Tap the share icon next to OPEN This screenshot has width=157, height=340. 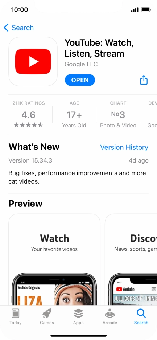pos(144,80)
